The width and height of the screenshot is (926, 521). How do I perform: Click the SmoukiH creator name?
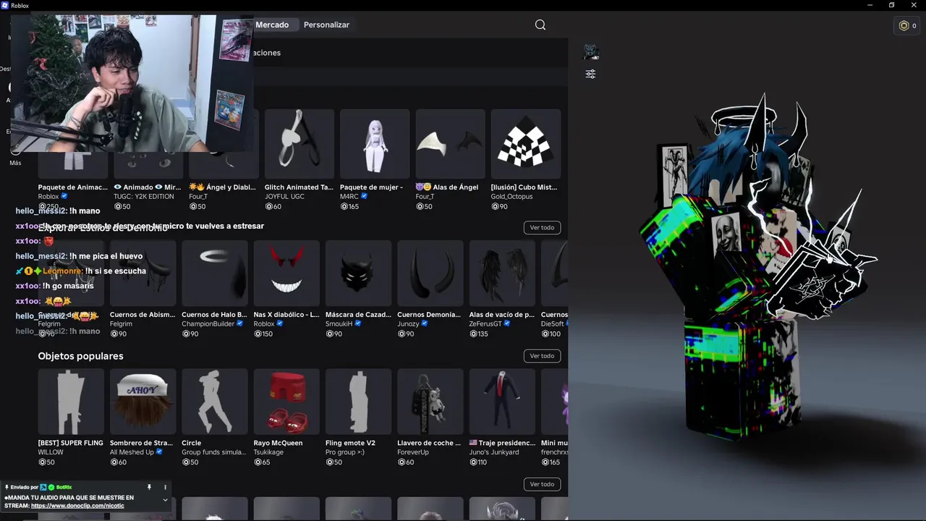339,324
